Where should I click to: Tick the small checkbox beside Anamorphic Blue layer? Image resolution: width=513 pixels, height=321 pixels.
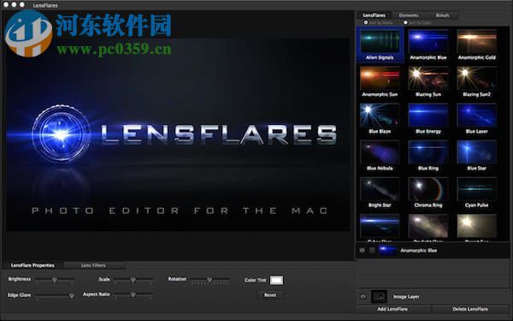click(372, 250)
